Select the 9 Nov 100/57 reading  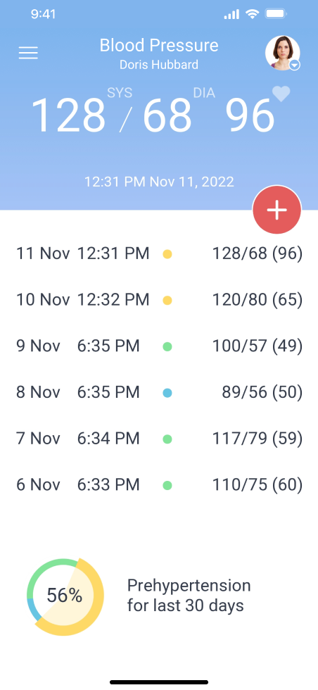tap(159, 346)
